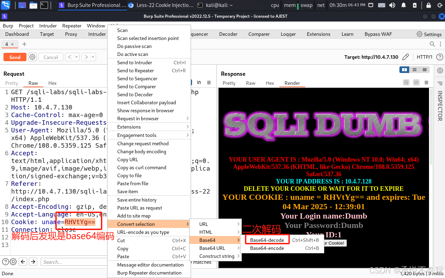Screen dimensions: 445x278
Task: Click the volume speaker icon in system tray
Action: [x=392, y=5]
